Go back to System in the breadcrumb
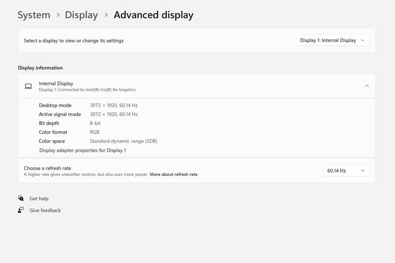Viewport: 395px width, 263px height. [x=34, y=15]
